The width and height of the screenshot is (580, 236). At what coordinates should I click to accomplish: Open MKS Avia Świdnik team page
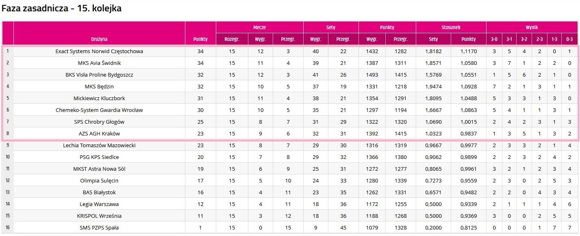[99, 63]
